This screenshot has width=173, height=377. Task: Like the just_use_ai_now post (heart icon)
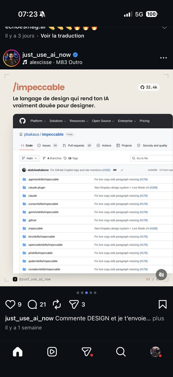[x=10, y=304]
